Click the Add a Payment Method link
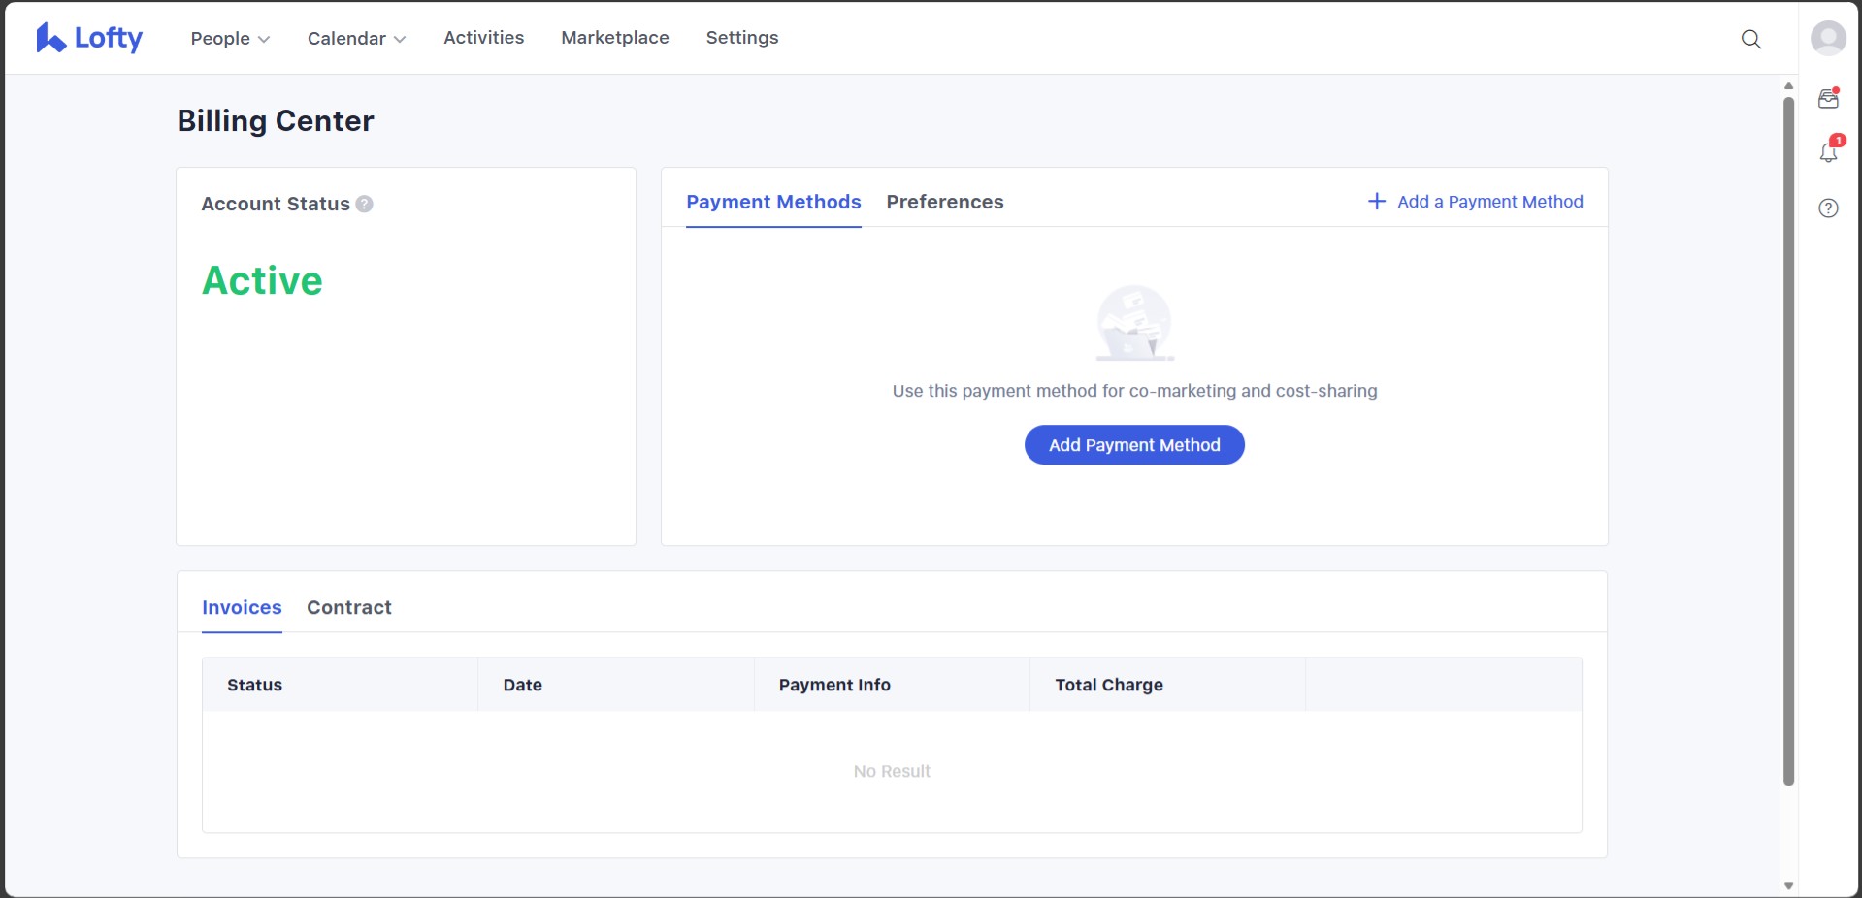The height and width of the screenshot is (898, 1862). tap(1489, 202)
